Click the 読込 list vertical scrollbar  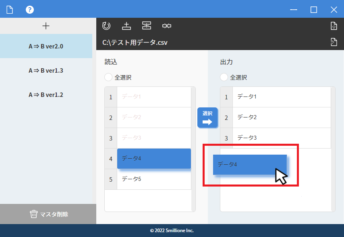tap(193, 149)
